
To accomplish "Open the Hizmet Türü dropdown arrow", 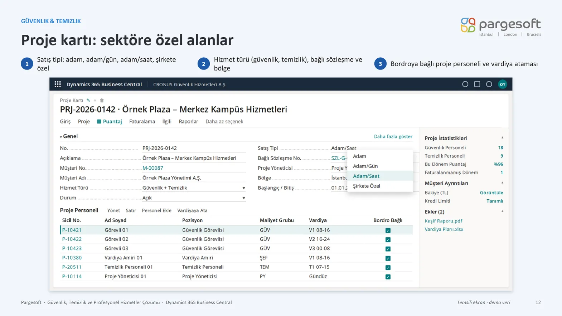I will pos(243,188).
